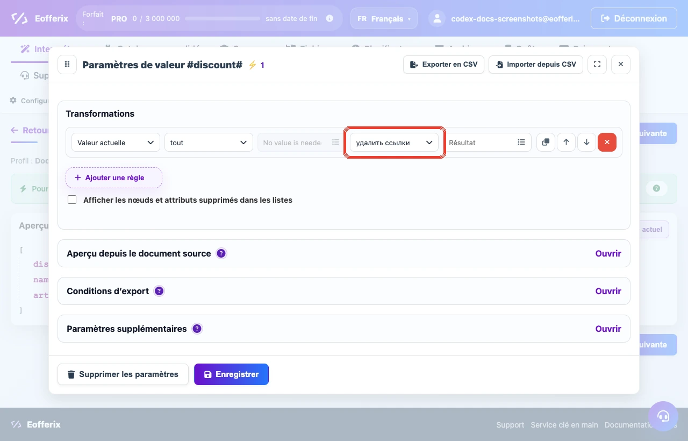Open help icon next to Aperçu depuis le document source

pyautogui.click(x=221, y=253)
